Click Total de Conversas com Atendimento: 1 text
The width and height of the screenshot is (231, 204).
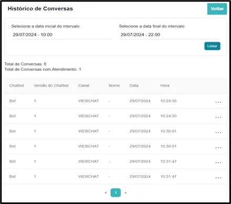[x=43, y=69]
